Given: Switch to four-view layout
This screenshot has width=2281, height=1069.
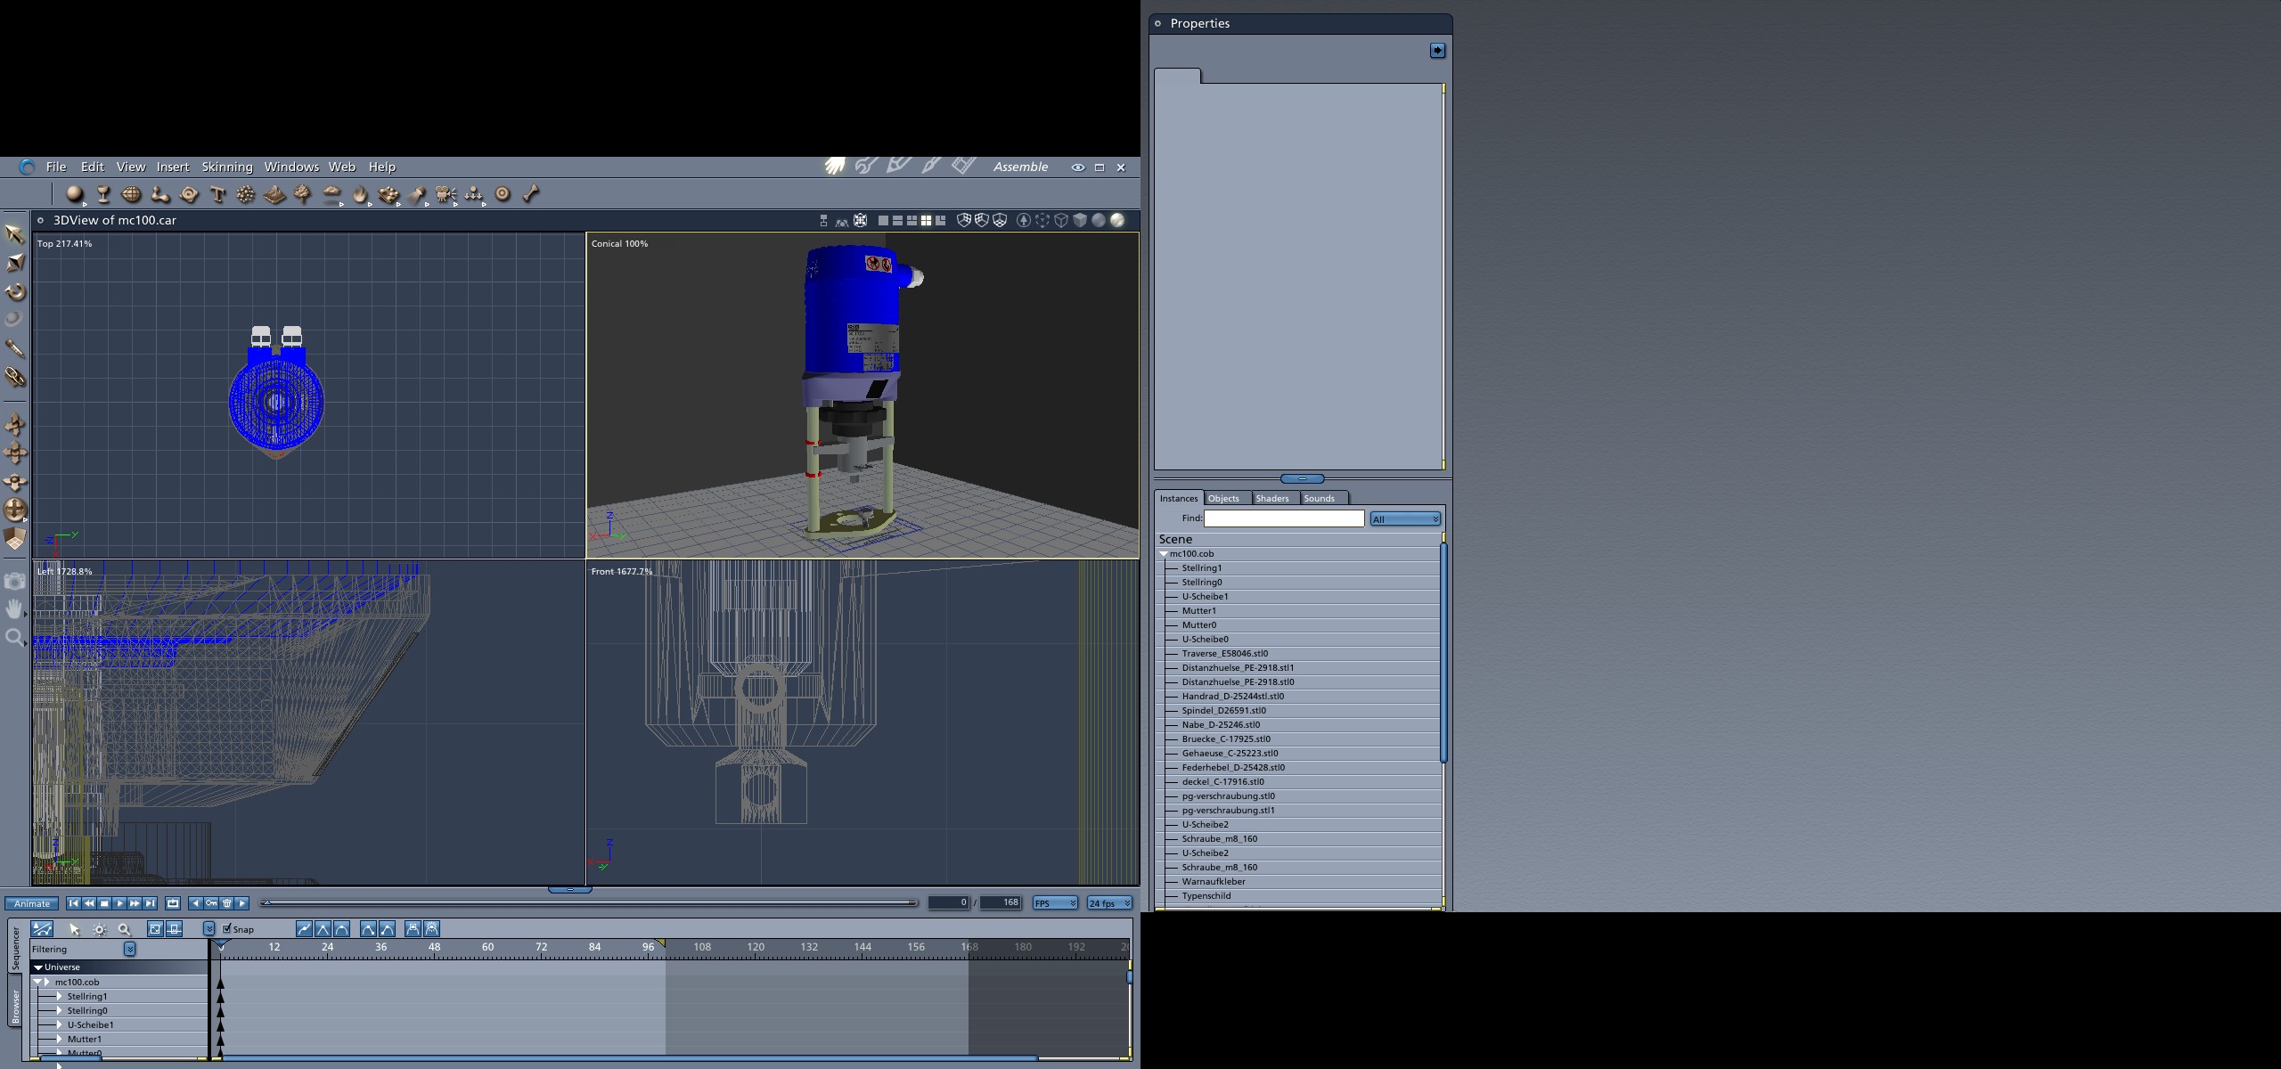Looking at the screenshot, I should (x=926, y=220).
